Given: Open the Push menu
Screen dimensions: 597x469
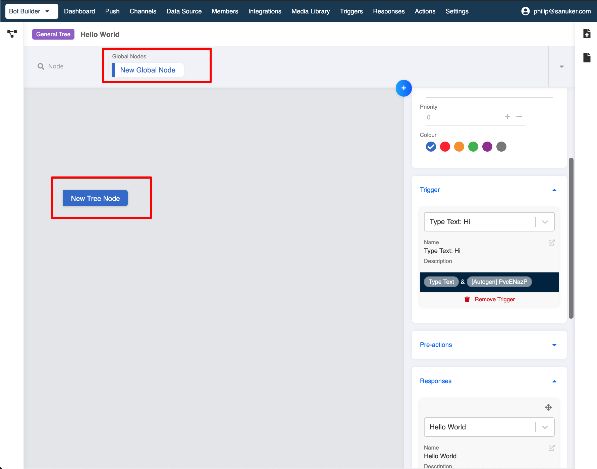Looking at the screenshot, I should (112, 11).
